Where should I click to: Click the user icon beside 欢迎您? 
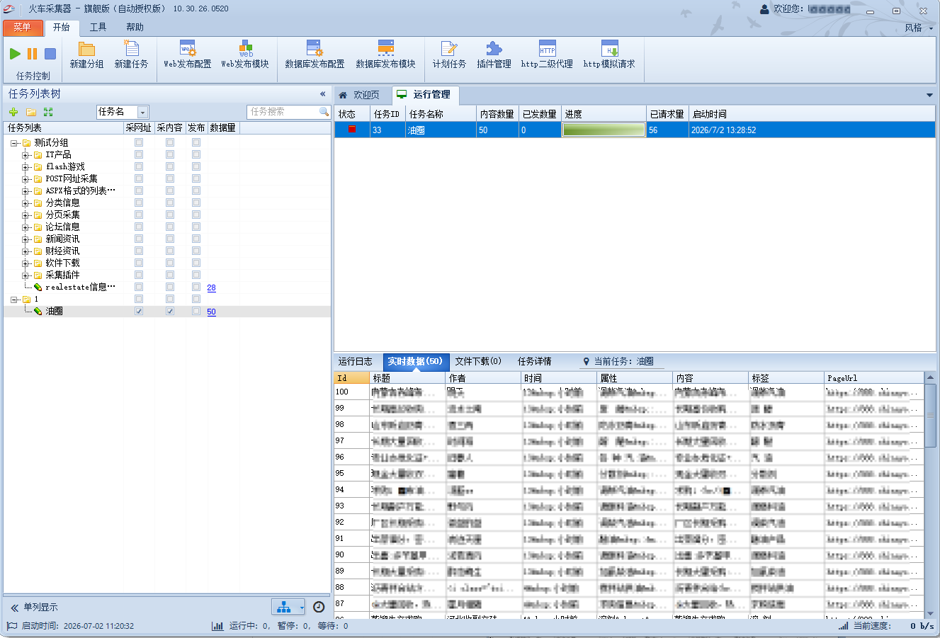764,9
